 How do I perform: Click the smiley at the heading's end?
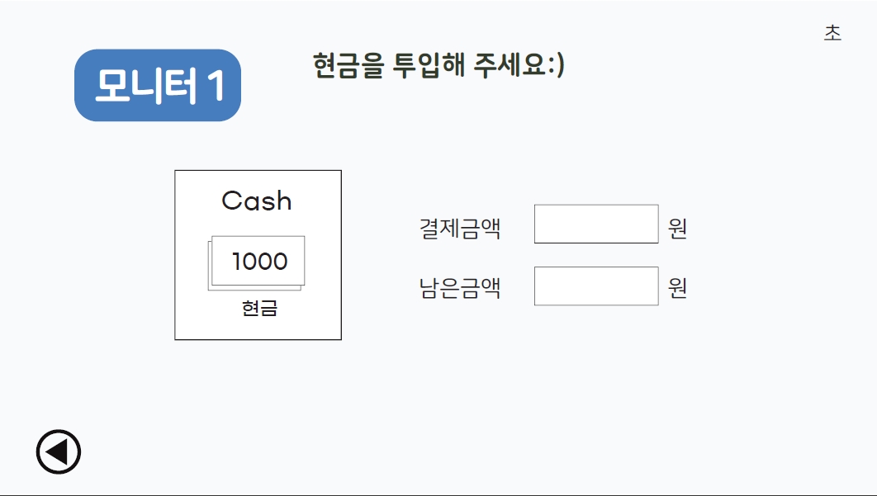point(557,65)
